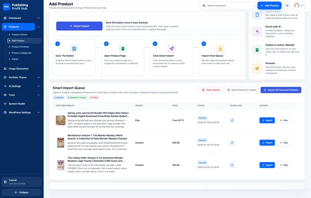The width and height of the screenshot is (311, 198).
Task: Collapse the Products menu chevron
Action: tap(39, 27)
